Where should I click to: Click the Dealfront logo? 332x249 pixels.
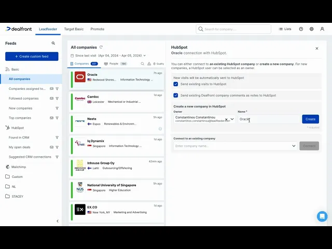19,29
